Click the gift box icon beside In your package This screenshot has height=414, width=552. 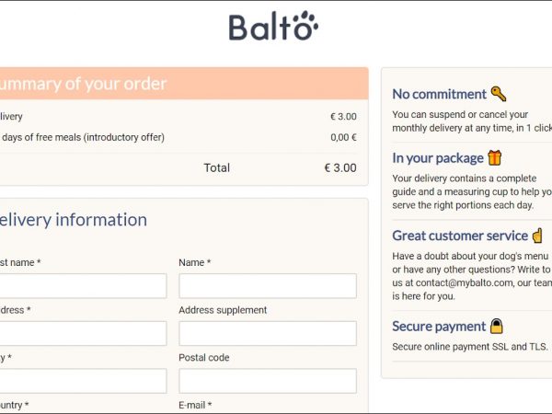(495, 157)
